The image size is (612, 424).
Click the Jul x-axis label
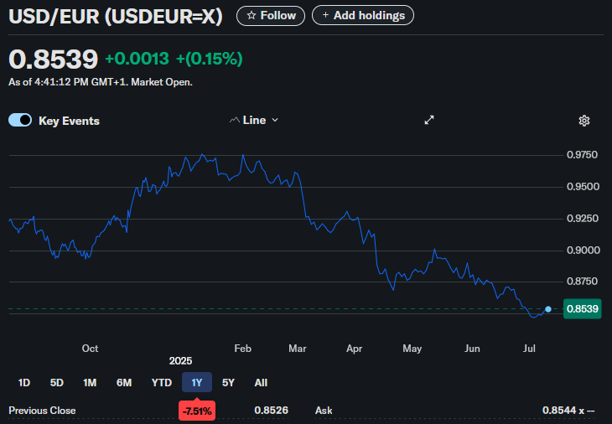529,349
